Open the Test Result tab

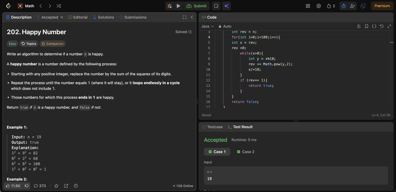click(240, 127)
